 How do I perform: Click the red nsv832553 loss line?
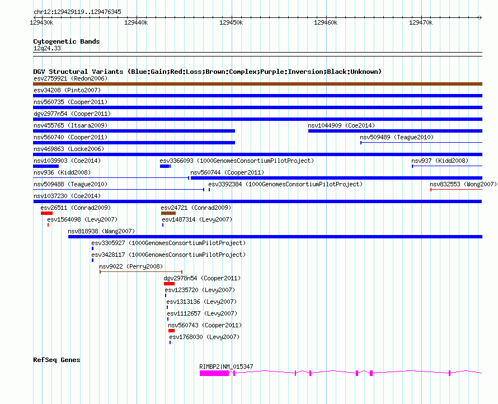(x=457, y=190)
